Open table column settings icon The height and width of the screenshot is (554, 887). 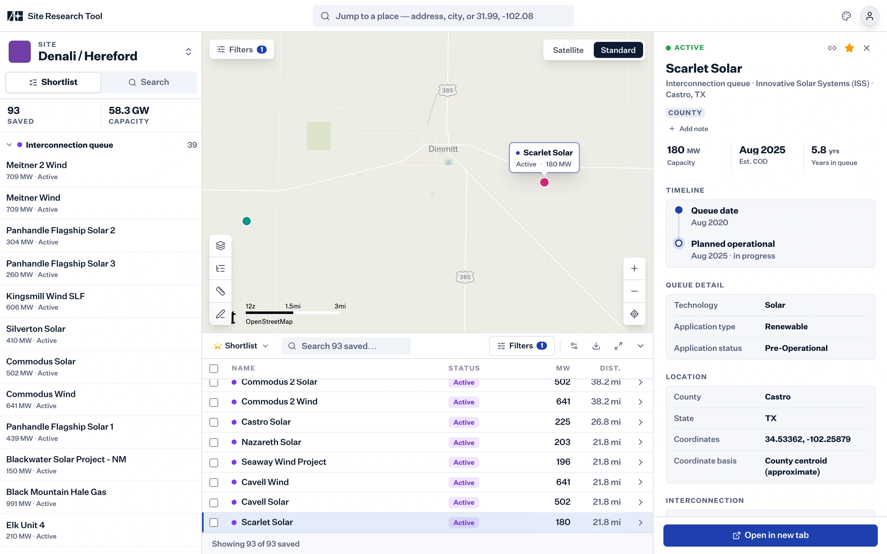pyautogui.click(x=574, y=346)
